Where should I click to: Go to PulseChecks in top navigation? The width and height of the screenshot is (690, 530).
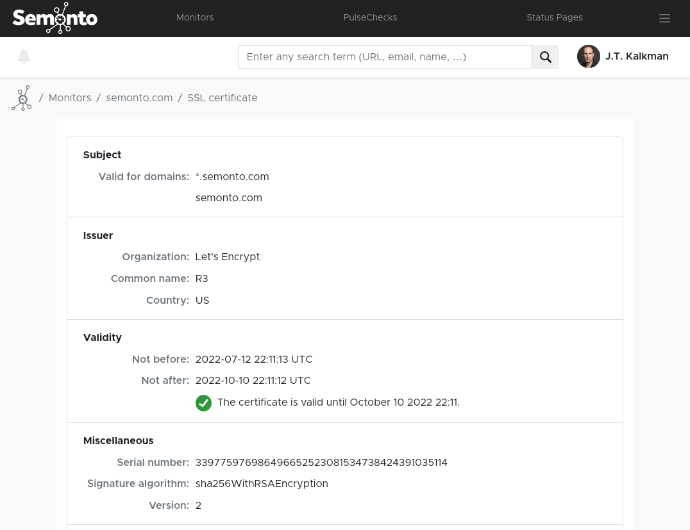pyautogui.click(x=370, y=18)
